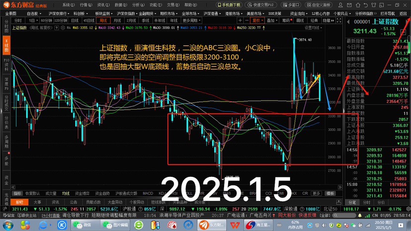Click the 模板 button
The image size is (411, 231).
[330, 193]
